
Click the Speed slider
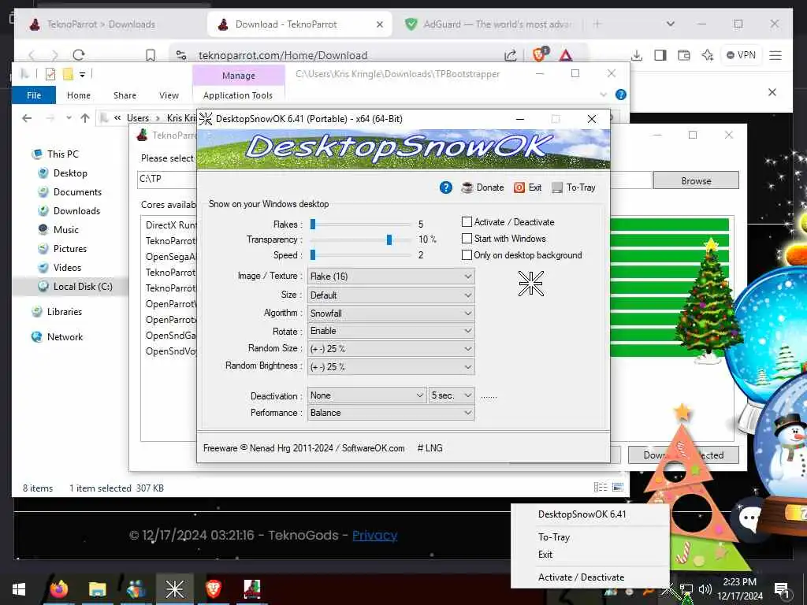360,254
